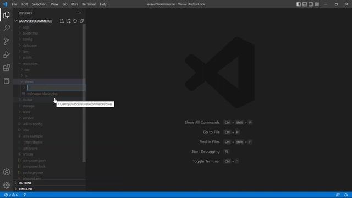Open the Run and Debug view icon
The height and width of the screenshot is (198, 352).
point(7,54)
